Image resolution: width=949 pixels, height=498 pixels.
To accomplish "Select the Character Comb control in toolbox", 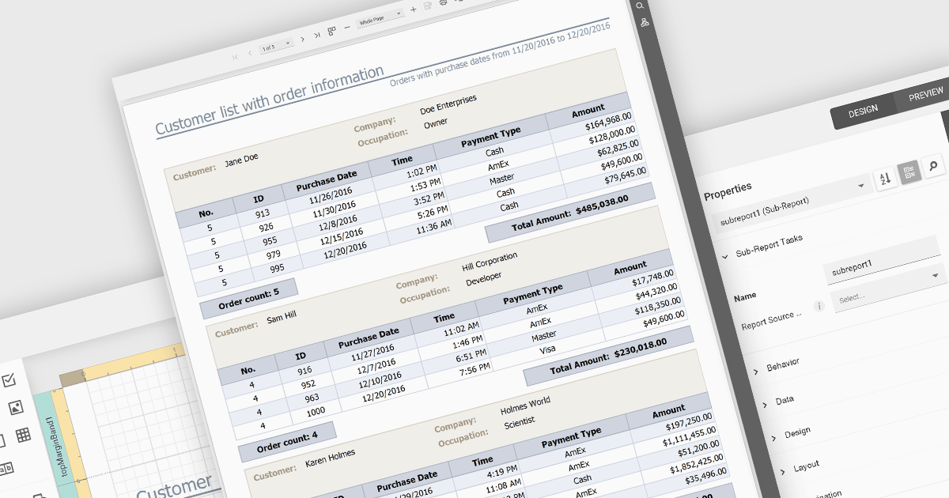I will pyautogui.click(x=5, y=469).
